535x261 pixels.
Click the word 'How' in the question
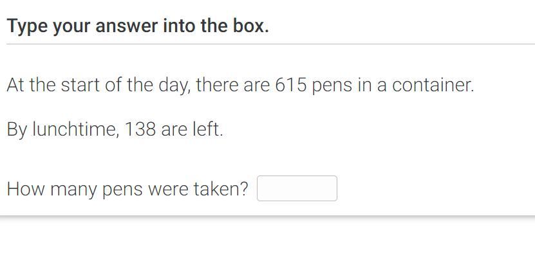(26, 189)
